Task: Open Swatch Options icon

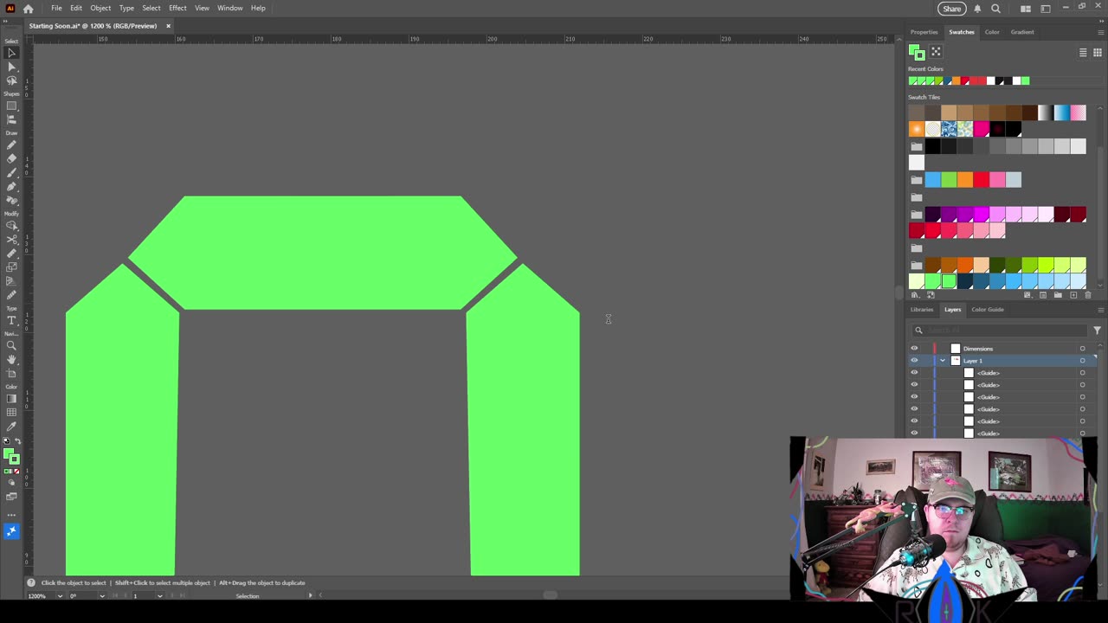Action: [x=1043, y=295]
